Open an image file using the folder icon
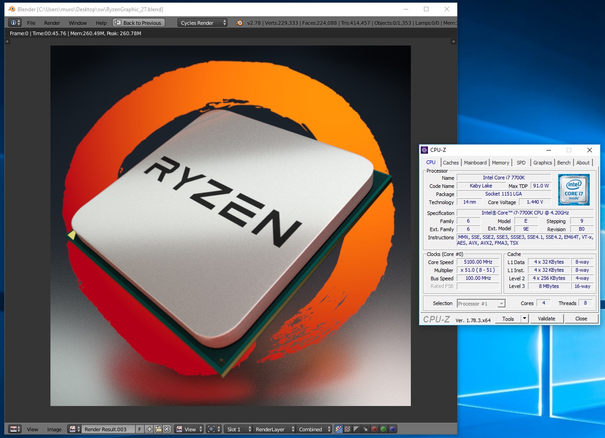This screenshot has width=605, height=438. pos(158,429)
